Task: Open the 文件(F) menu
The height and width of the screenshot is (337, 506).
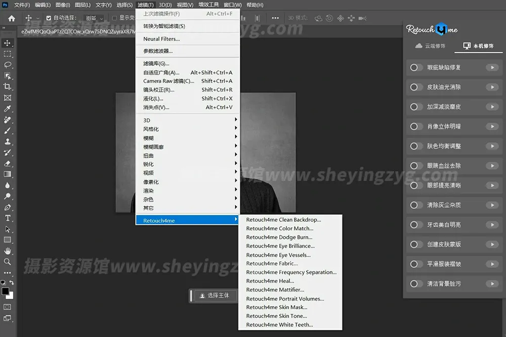Action: point(22,5)
